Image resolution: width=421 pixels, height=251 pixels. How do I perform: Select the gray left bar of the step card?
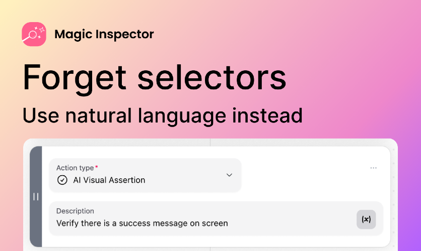[36, 197]
